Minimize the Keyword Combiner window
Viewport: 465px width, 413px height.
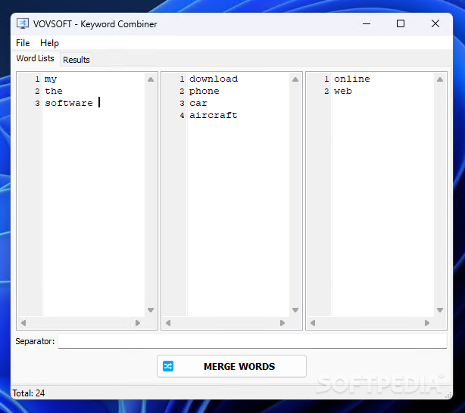[x=367, y=23]
